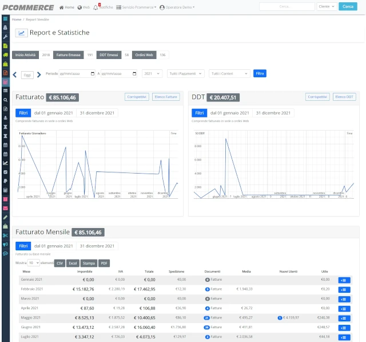
Task: Select the DDT Emessi badge
Action: (x=109, y=55)
